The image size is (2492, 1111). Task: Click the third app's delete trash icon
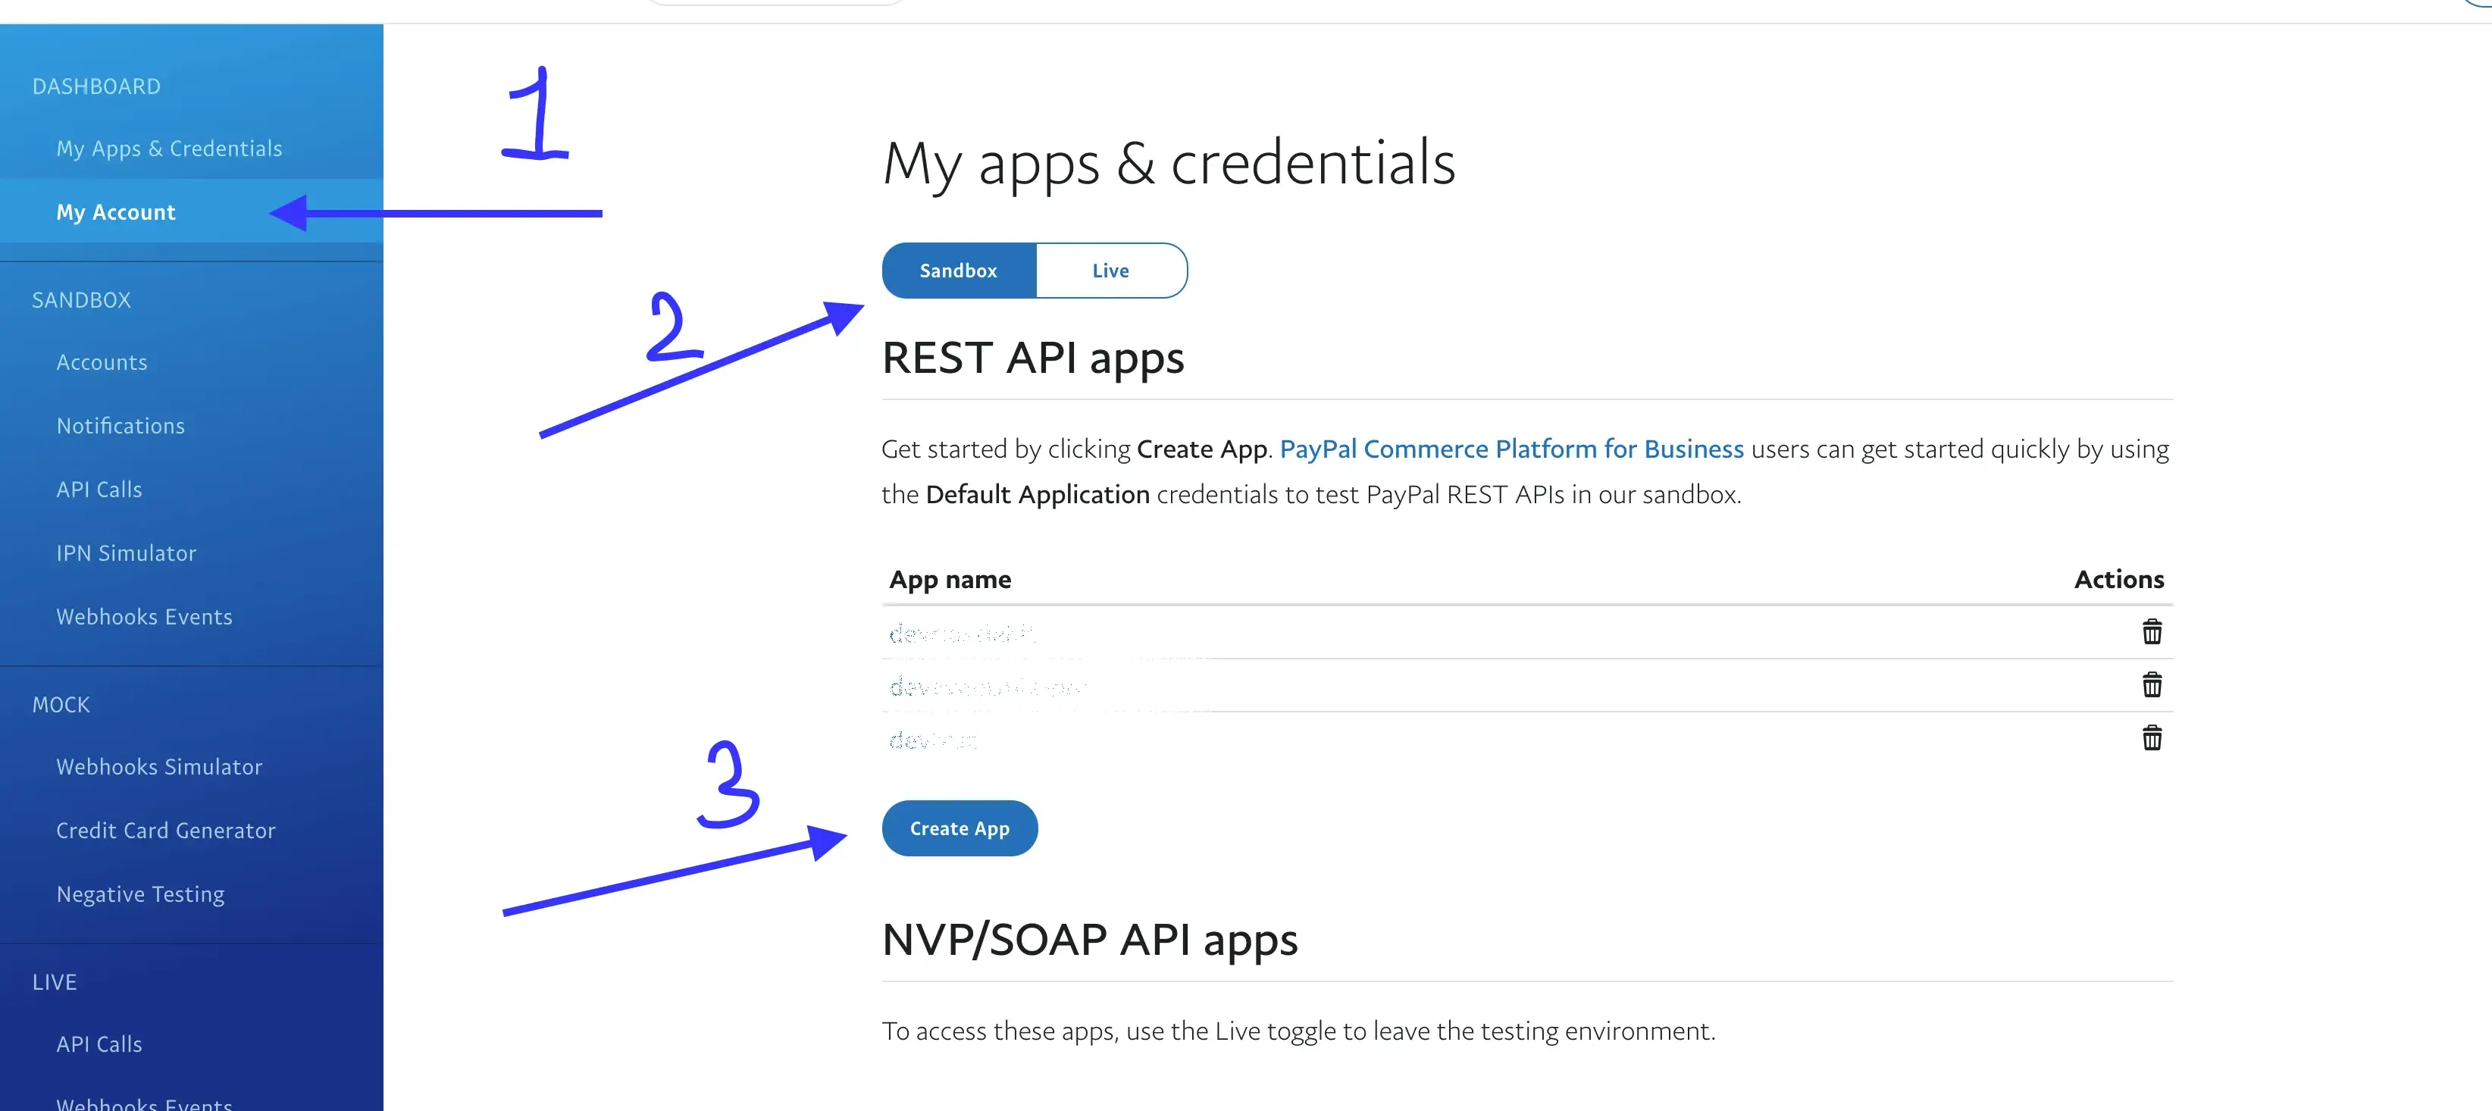pos(2150,739)
